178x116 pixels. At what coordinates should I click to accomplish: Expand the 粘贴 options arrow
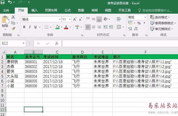[x=5, y=29]
